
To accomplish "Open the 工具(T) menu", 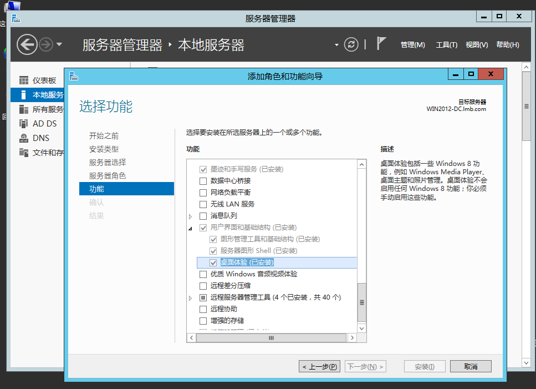I will point(446,45).
